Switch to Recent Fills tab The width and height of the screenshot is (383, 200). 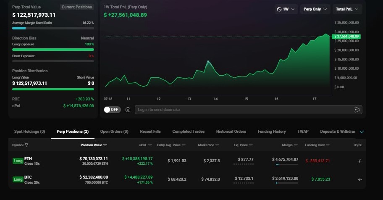click(x=150, y=132)
